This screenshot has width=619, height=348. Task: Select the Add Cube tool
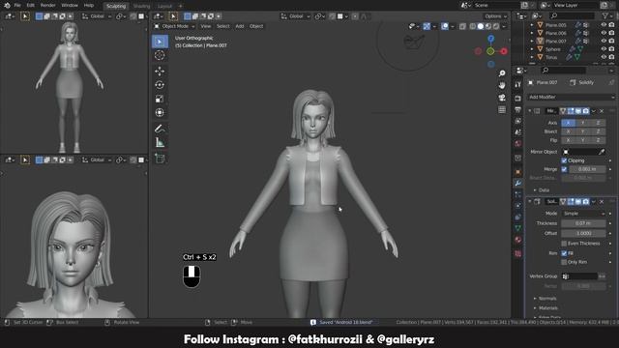(160, 159)
